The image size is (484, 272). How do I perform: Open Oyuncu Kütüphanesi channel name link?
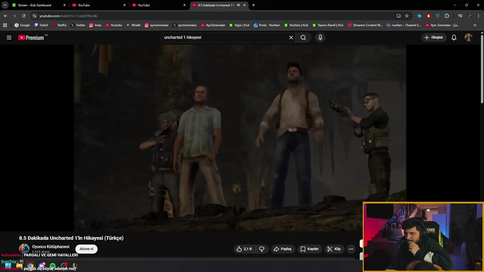51,247
